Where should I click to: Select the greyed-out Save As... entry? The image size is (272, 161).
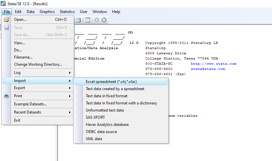point(38,35)
